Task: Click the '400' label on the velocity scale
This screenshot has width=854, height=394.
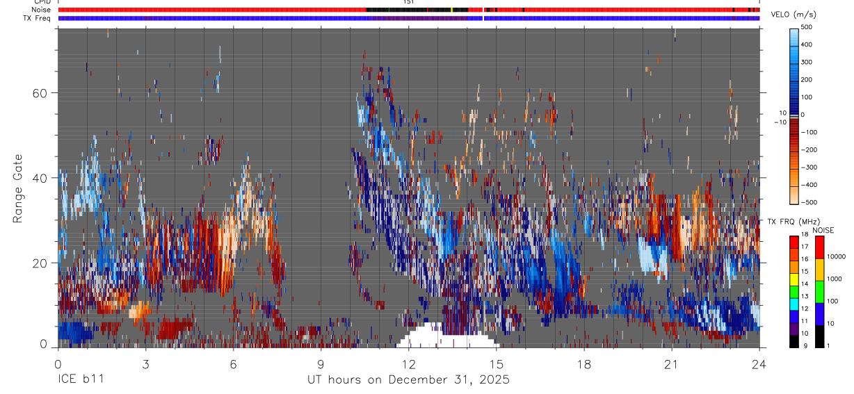Action: [x=807, y=44]
